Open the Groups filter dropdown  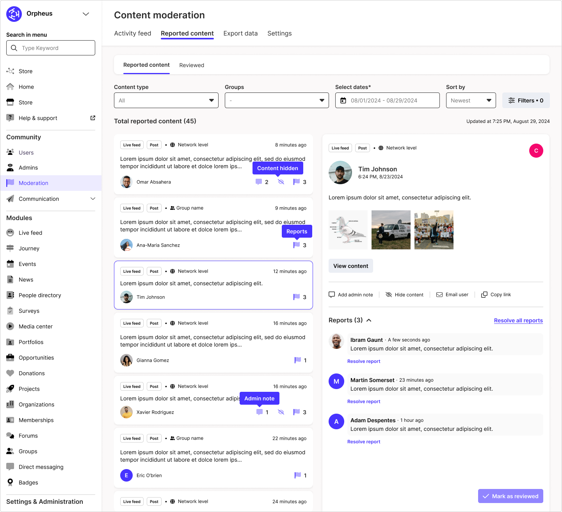[277, 100]
